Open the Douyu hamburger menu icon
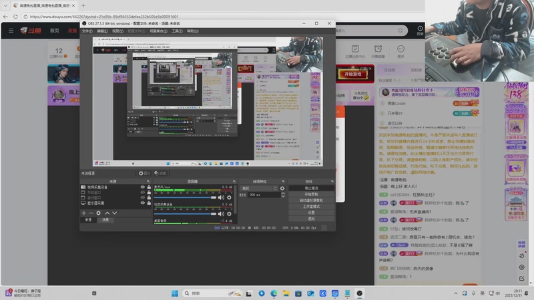 pos(11,31)
